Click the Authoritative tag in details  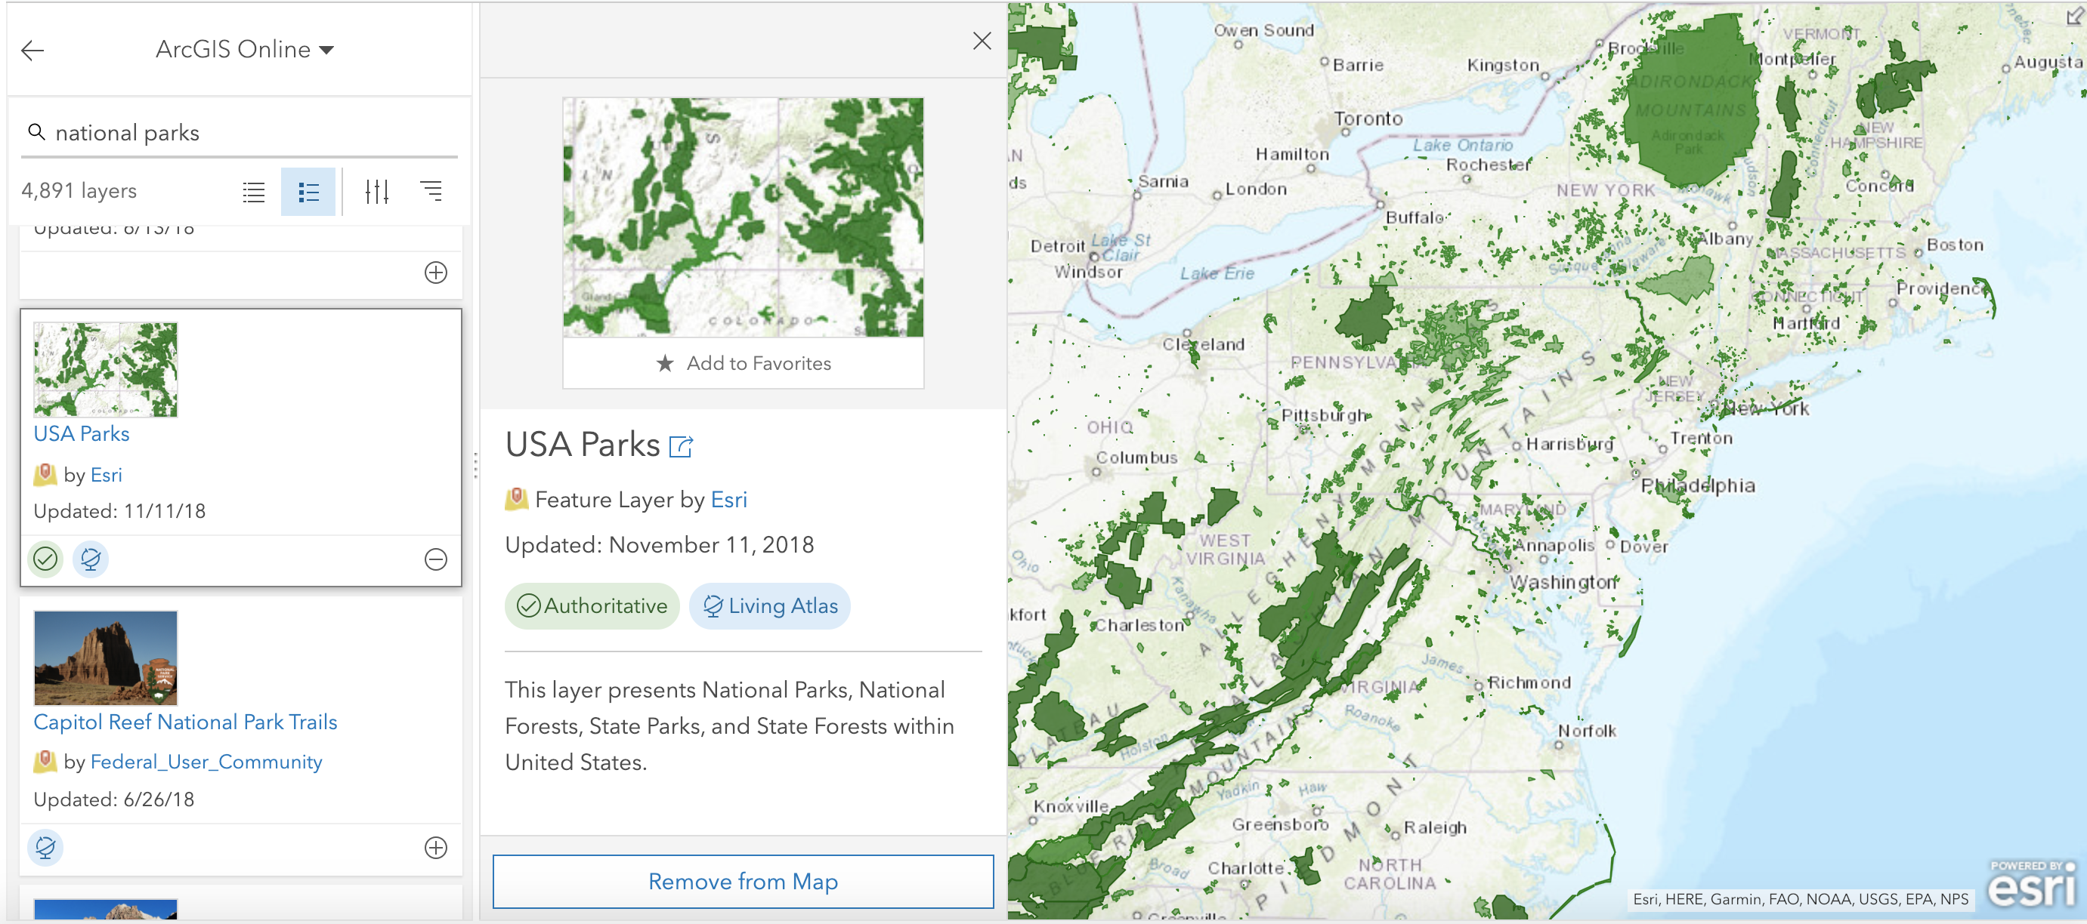click(x=592, y=606)
